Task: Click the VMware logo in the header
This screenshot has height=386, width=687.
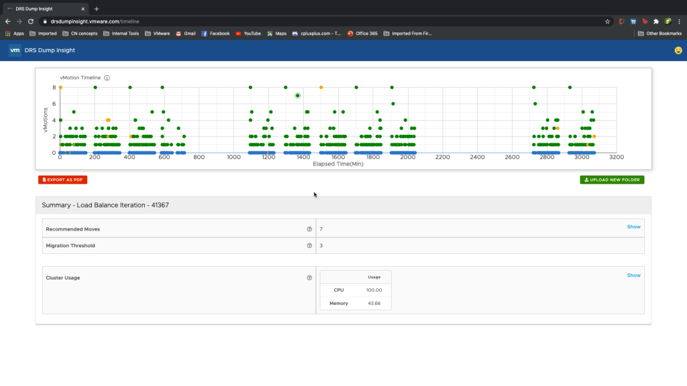Action: point(15,50)
